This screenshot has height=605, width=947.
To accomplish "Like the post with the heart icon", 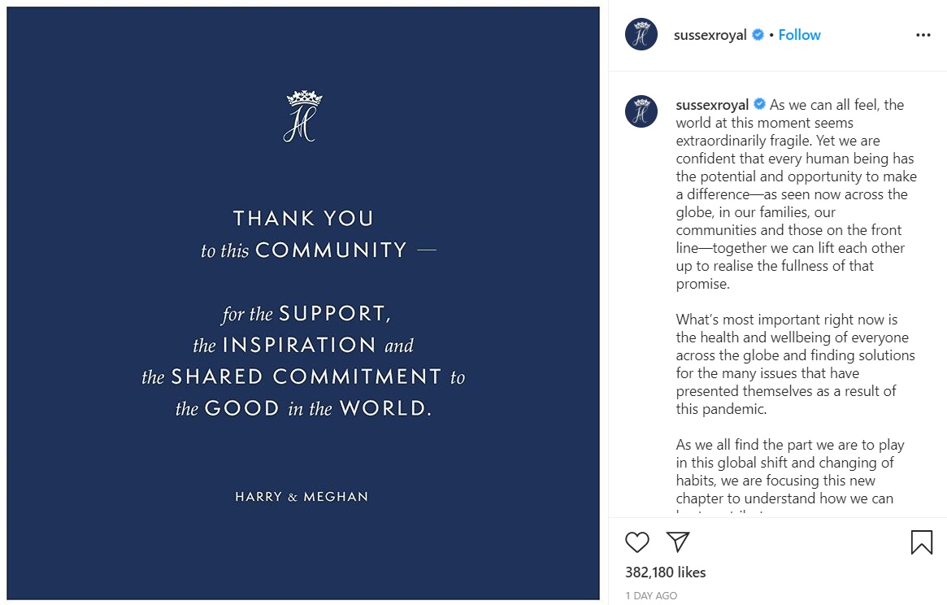I will click(x=637, y=542).
